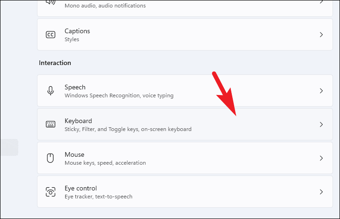Click the Mouse icon

[51, 158]
